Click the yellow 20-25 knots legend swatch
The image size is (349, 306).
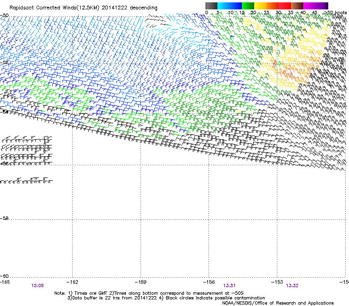[260, 6]
